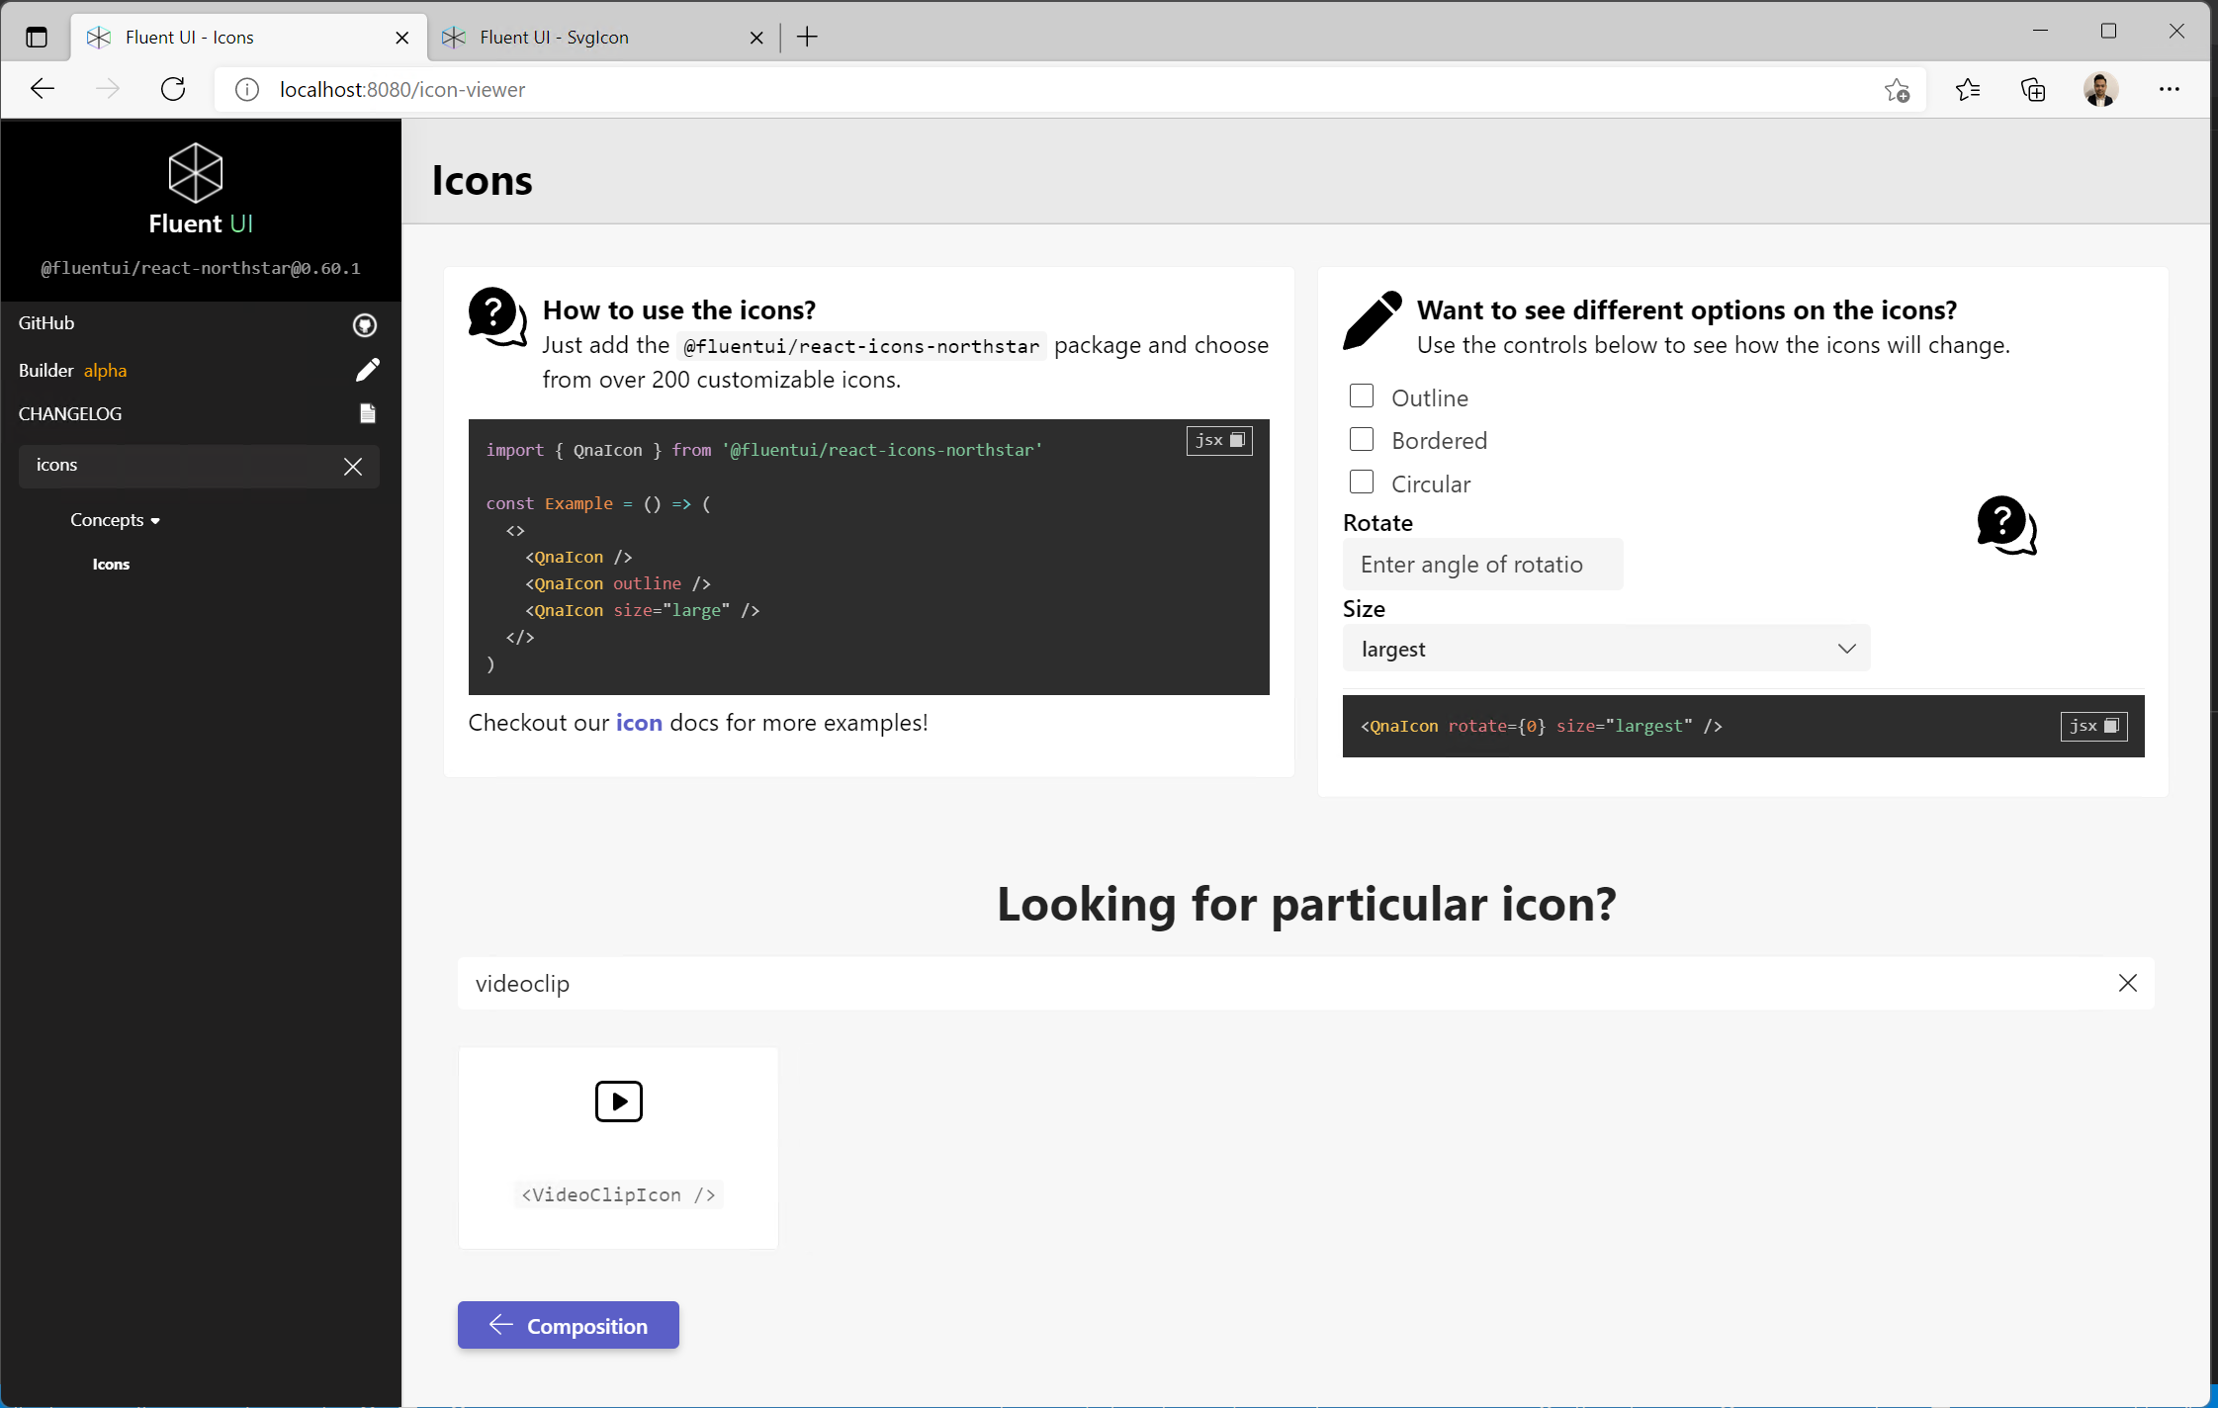Open the CHANGELOG document icon
Viewport: 2218px width, 1408px height.
(x=367, y=413)
